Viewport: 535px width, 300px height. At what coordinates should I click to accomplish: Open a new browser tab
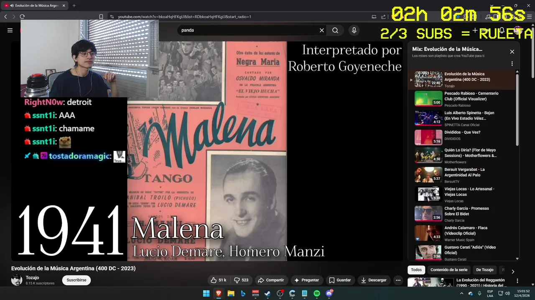[74, 5]
